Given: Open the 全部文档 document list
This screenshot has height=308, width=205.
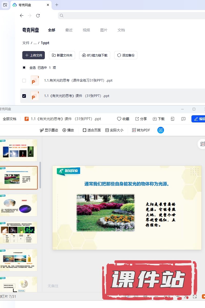Looking at the screenshot, I should click(9, 119).
